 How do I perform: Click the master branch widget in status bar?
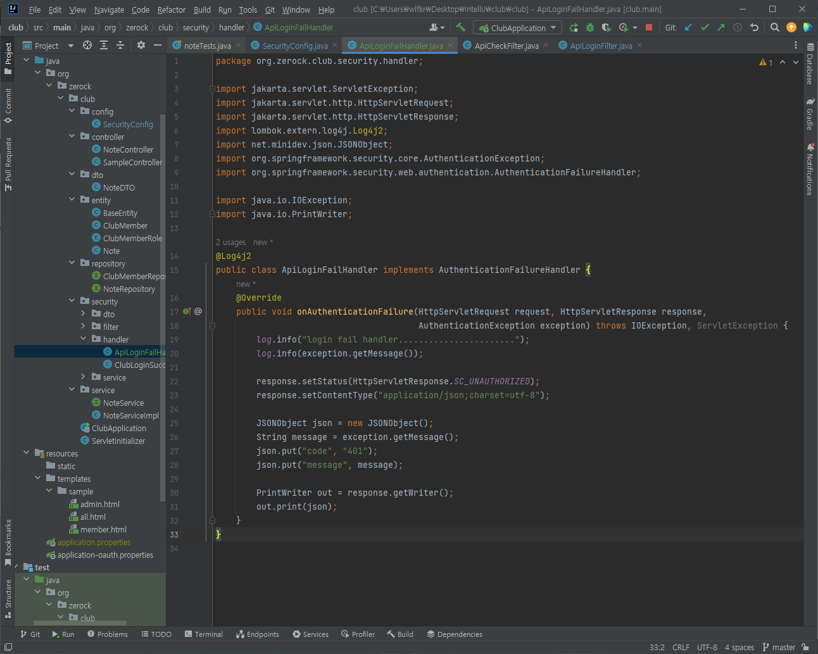[x=779, y=647]
